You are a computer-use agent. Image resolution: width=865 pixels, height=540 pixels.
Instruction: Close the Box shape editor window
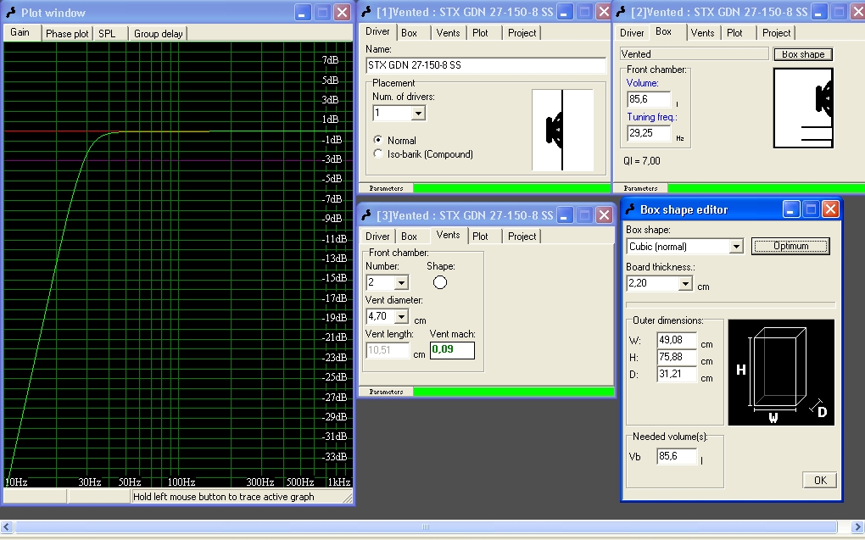(x=829, y=209)
